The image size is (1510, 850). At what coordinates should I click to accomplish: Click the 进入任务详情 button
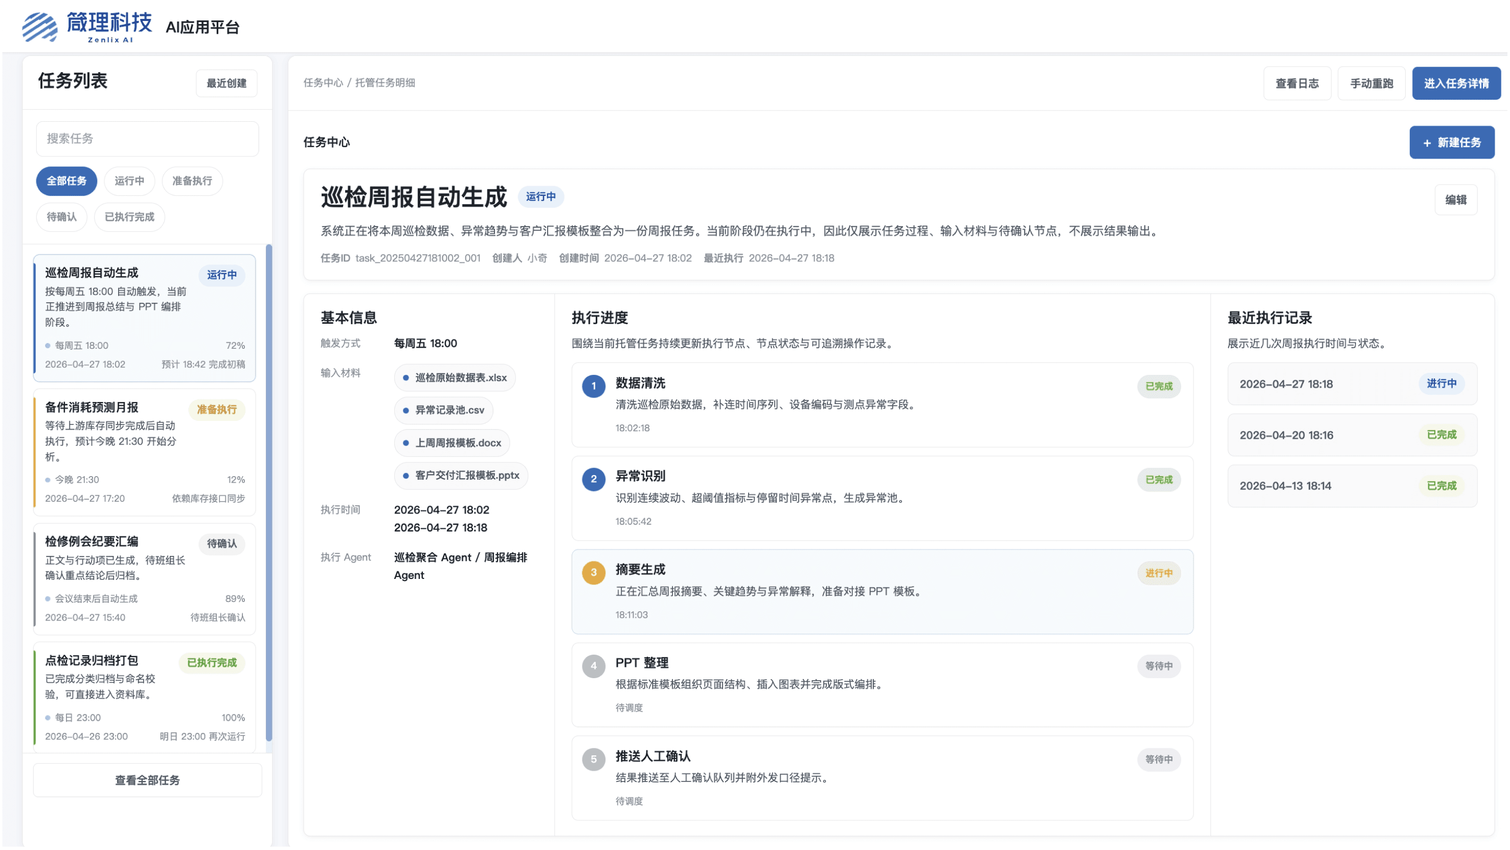[1457, 83]
